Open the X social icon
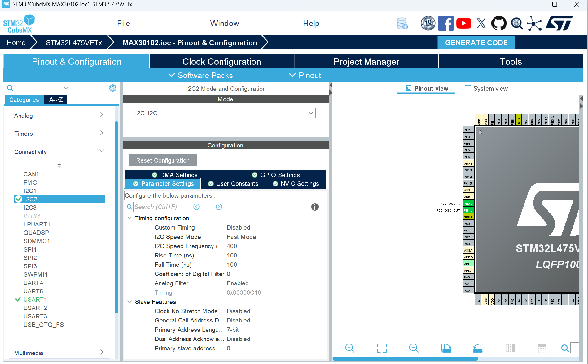 481,23
